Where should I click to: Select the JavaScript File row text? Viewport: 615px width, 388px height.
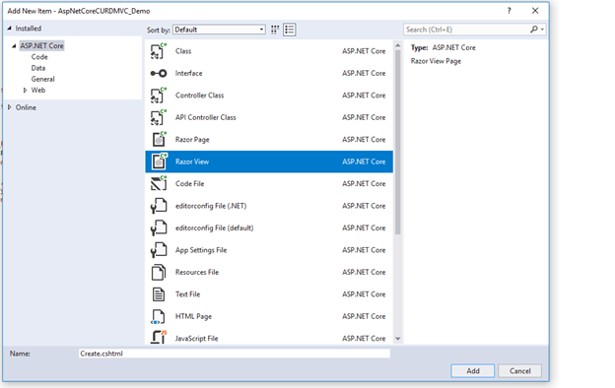[x=196, y=338]
